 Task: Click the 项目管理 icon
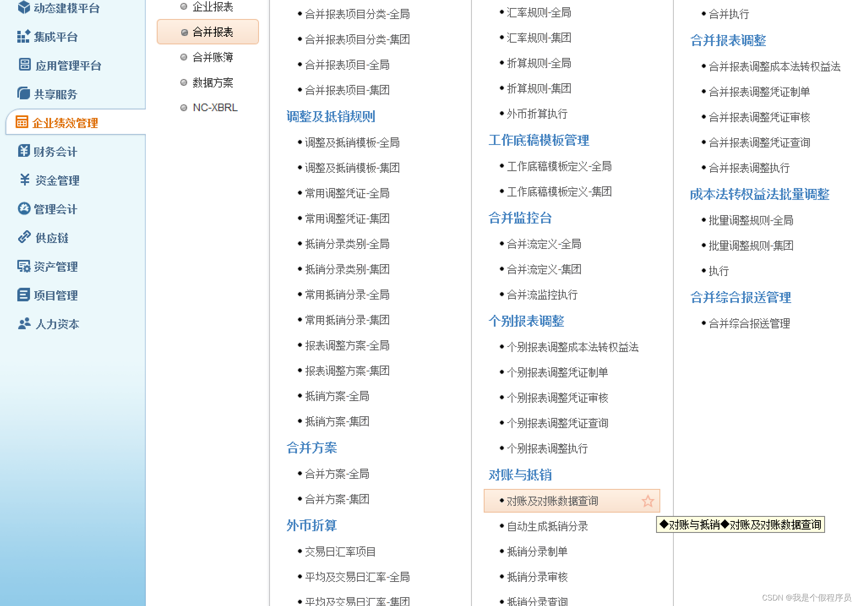(x=24, y=295)
